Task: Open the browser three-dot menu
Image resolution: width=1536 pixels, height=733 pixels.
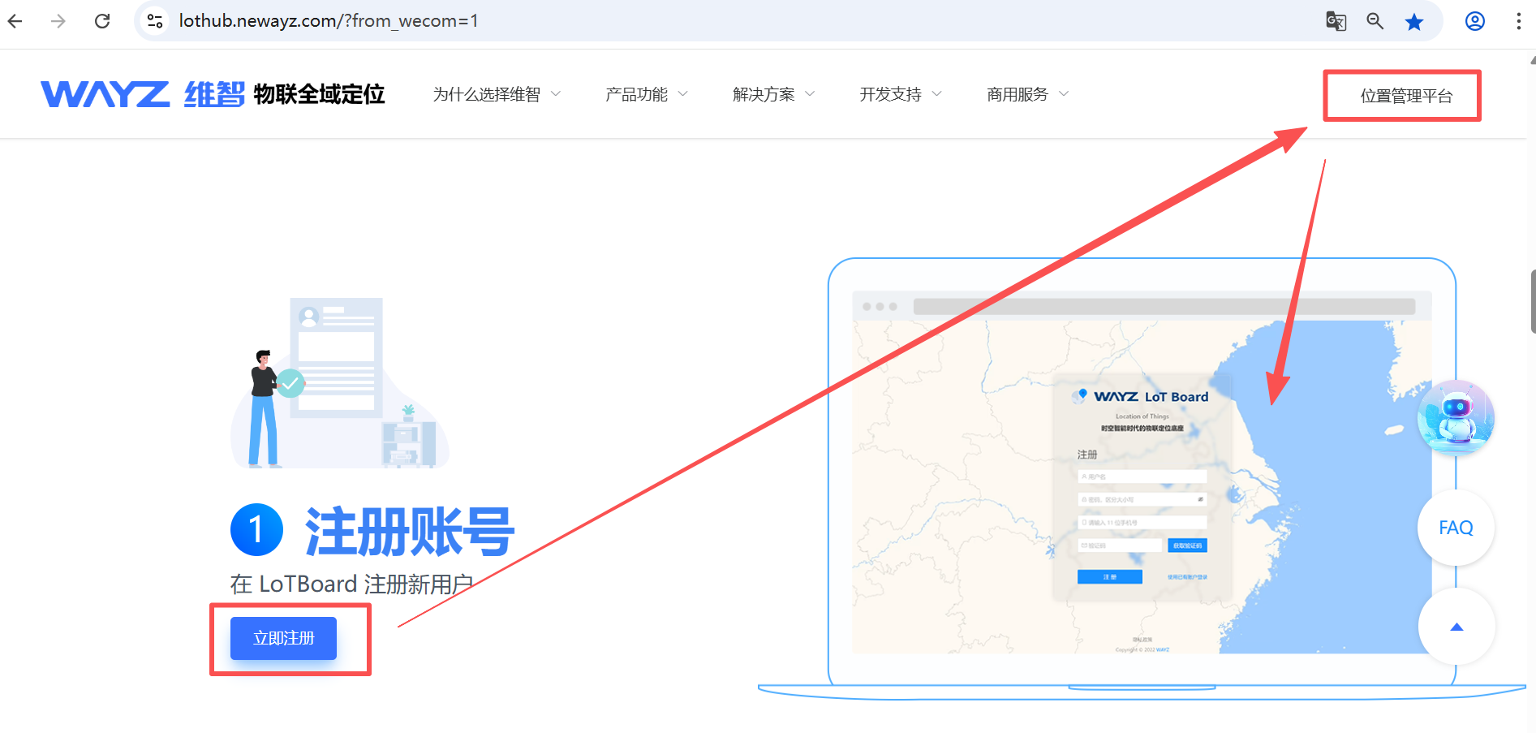Action: pos(1519,21)
